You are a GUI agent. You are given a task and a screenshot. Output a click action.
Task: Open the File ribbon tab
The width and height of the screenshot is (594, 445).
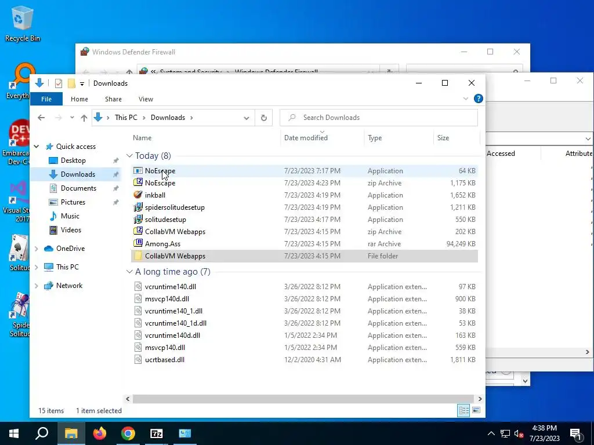coord(46,99)
